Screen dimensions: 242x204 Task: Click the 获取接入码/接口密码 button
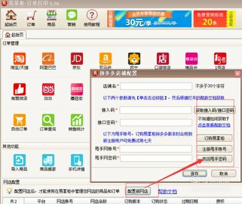(x=215, y=110)
